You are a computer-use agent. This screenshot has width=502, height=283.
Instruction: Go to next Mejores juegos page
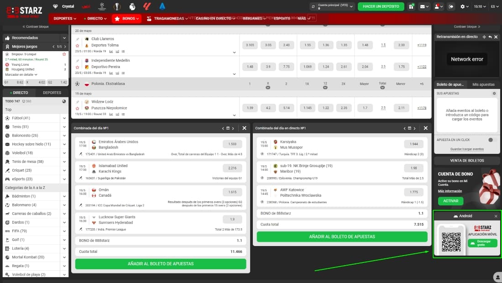tap(65, 47)
